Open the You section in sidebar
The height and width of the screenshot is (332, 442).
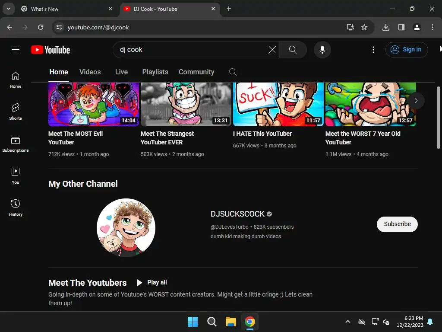pos(16,176)
